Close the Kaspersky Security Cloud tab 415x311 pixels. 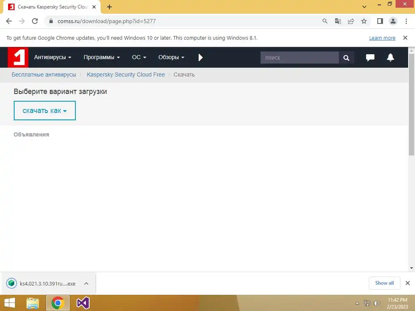tap(94, 7)
